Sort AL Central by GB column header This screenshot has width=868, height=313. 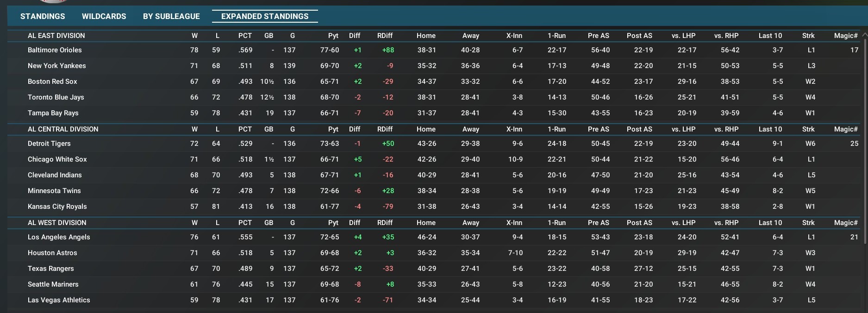[x=269, y=129]
